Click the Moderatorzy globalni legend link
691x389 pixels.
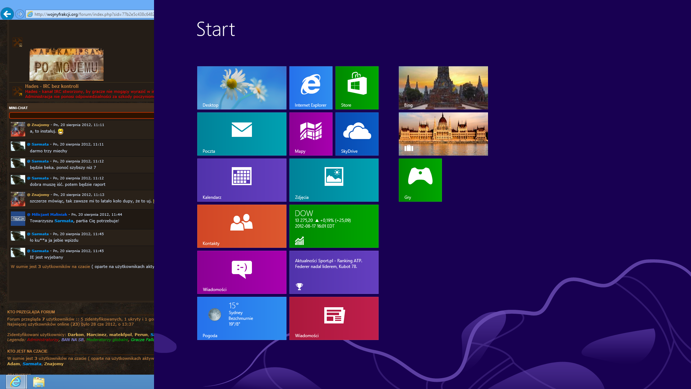(x=107, y=340)
